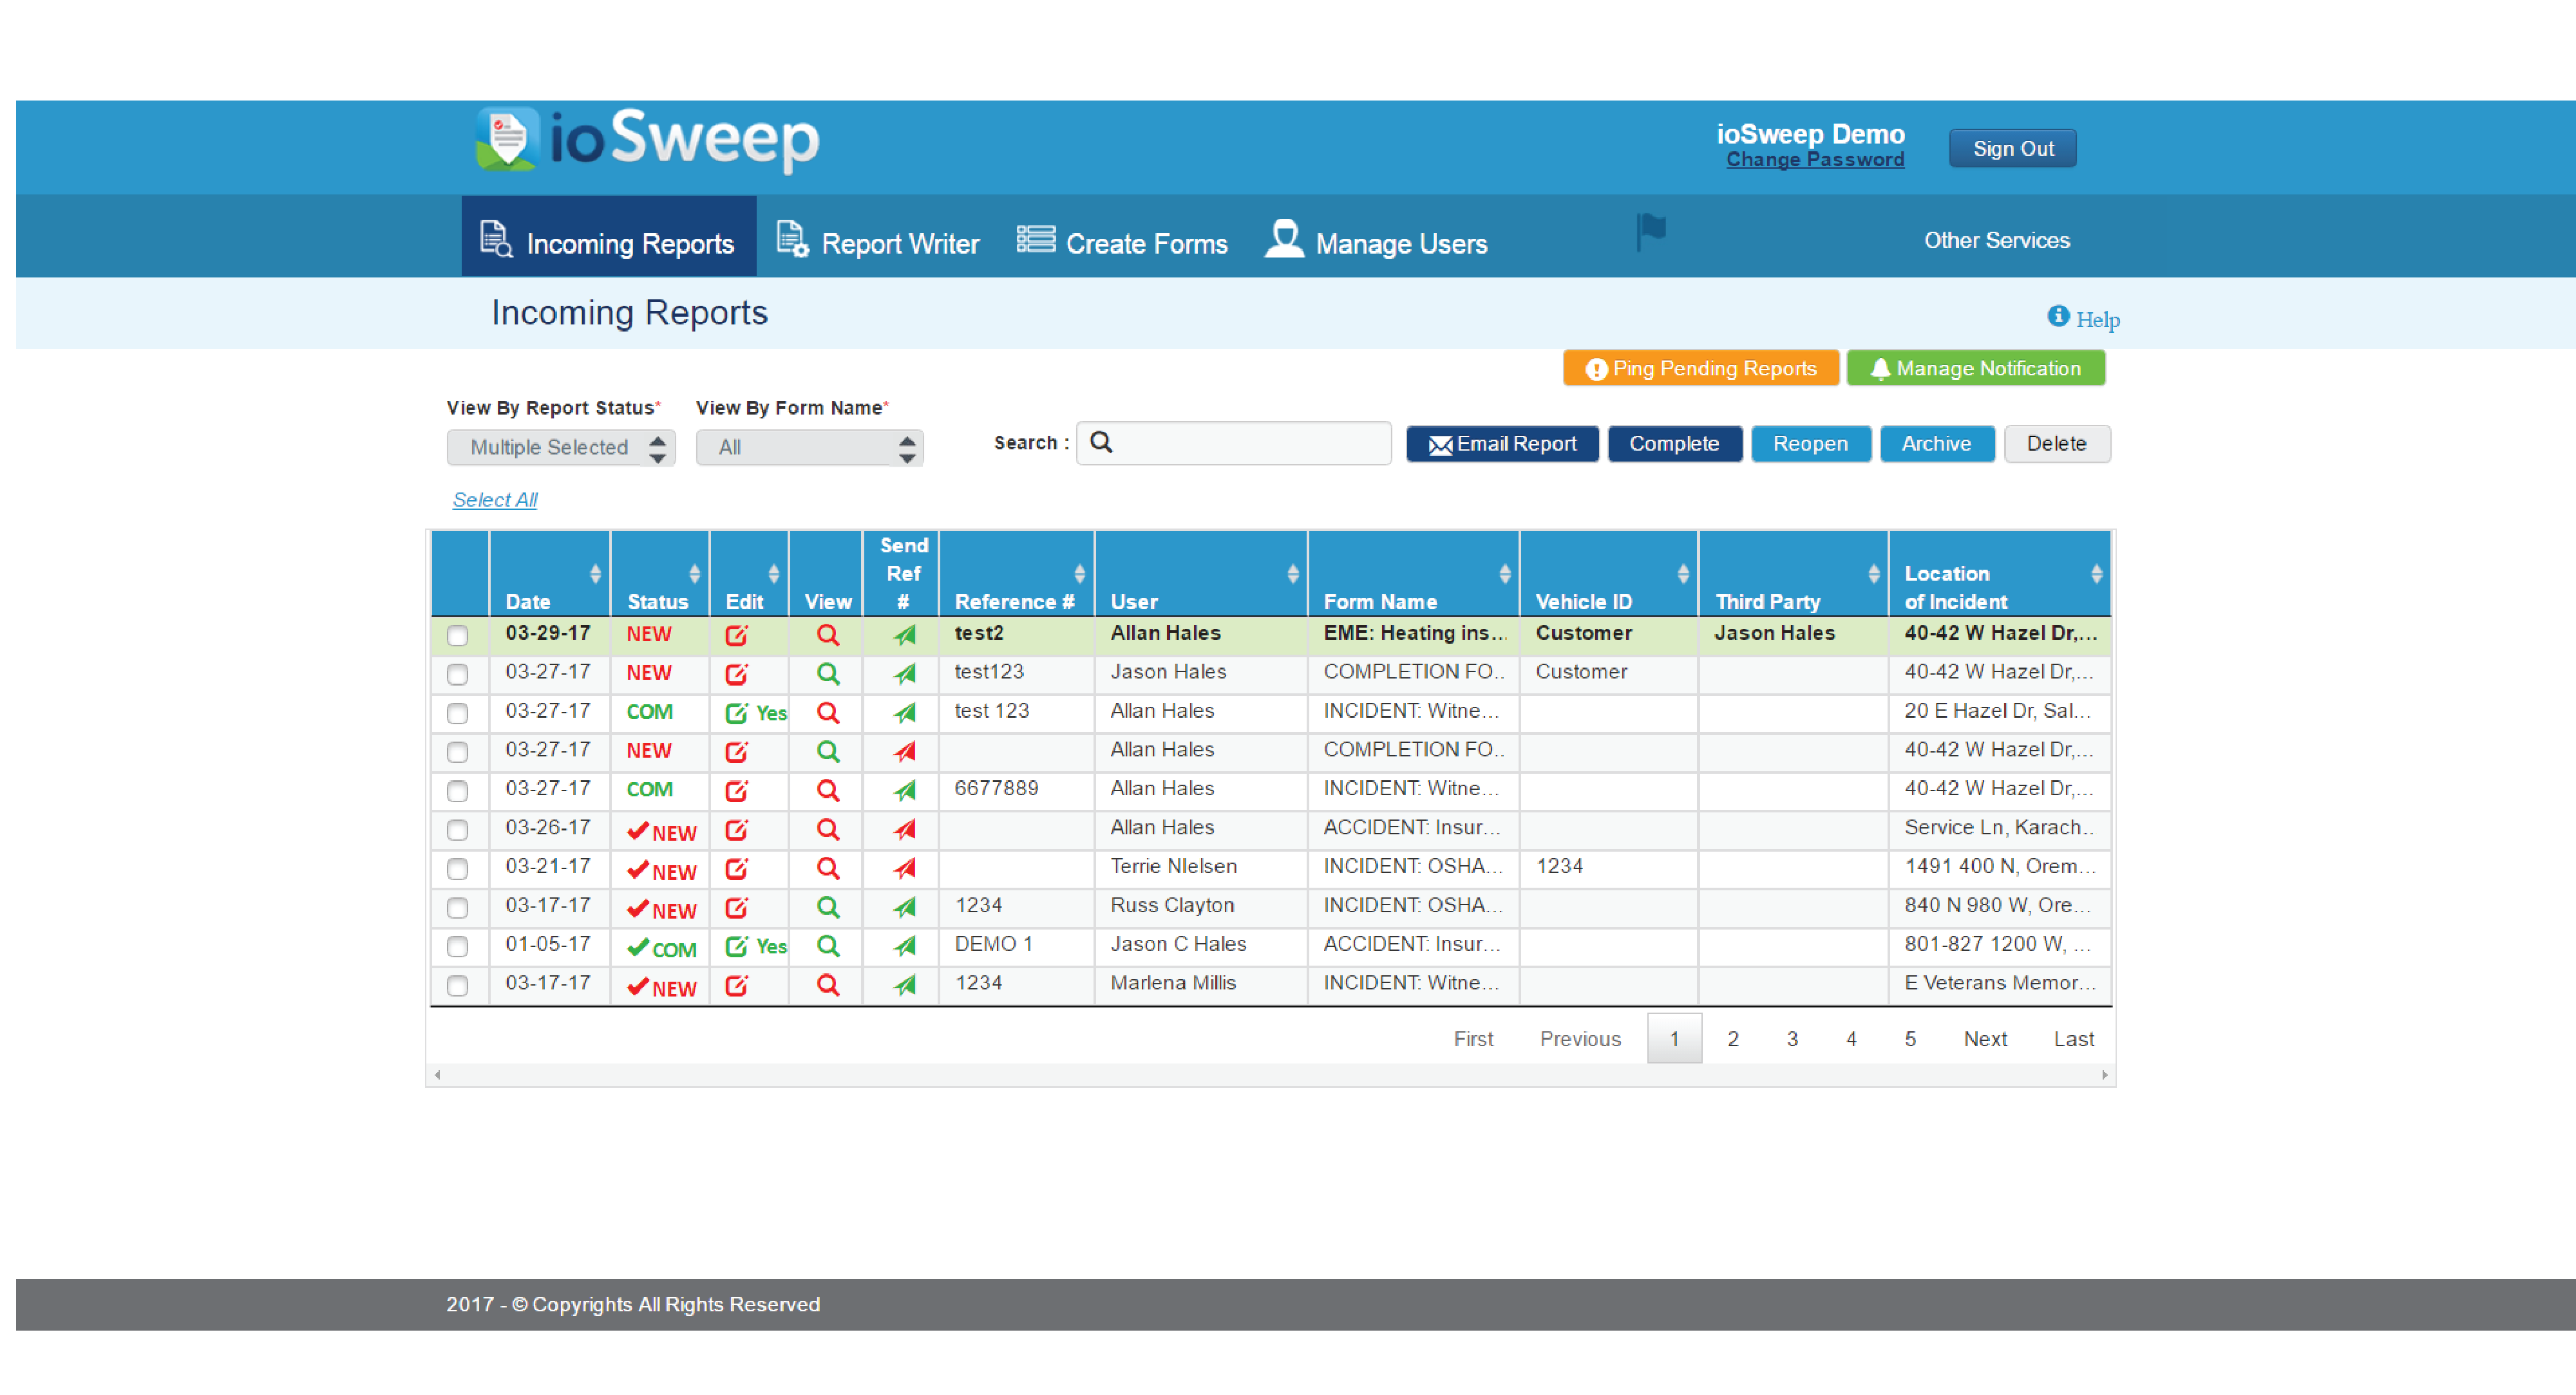This screenshot has height=1395, width=2576.
Task: Select checkbox for Russ Clayton's report
Action: pyautogui.click(x=457, y=907)
